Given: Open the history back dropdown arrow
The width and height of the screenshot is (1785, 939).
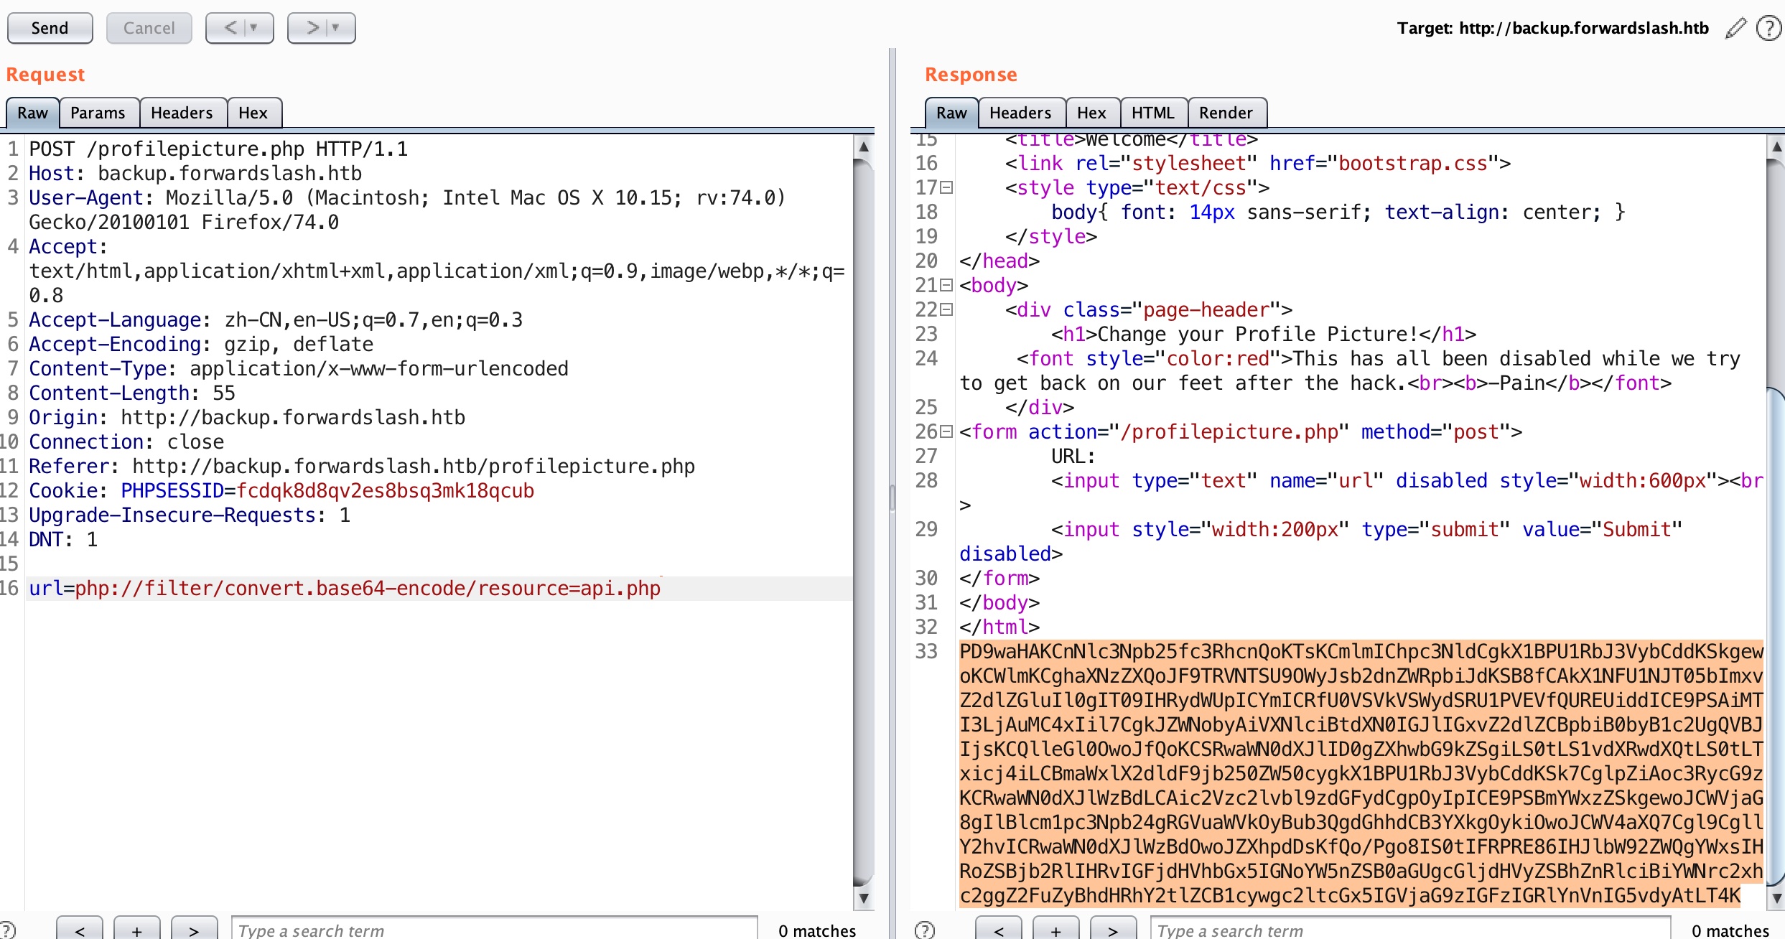Looking at the screenshot, I should (253, 28).
